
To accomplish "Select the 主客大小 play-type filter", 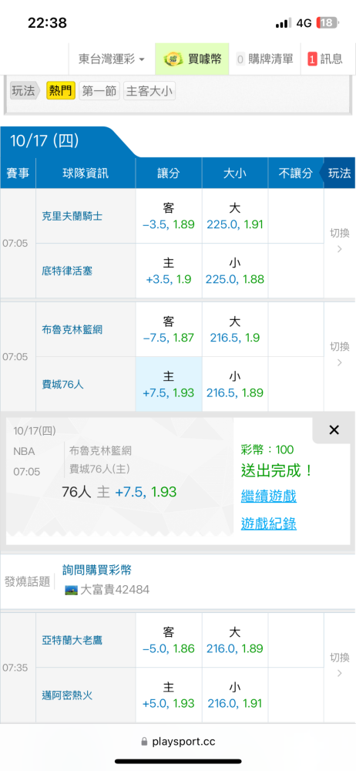I will coord(149,91).
